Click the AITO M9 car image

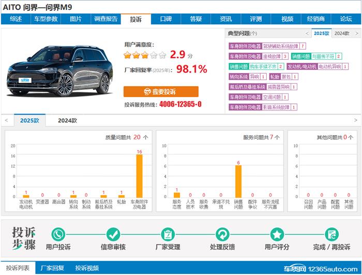click(60, 71)
